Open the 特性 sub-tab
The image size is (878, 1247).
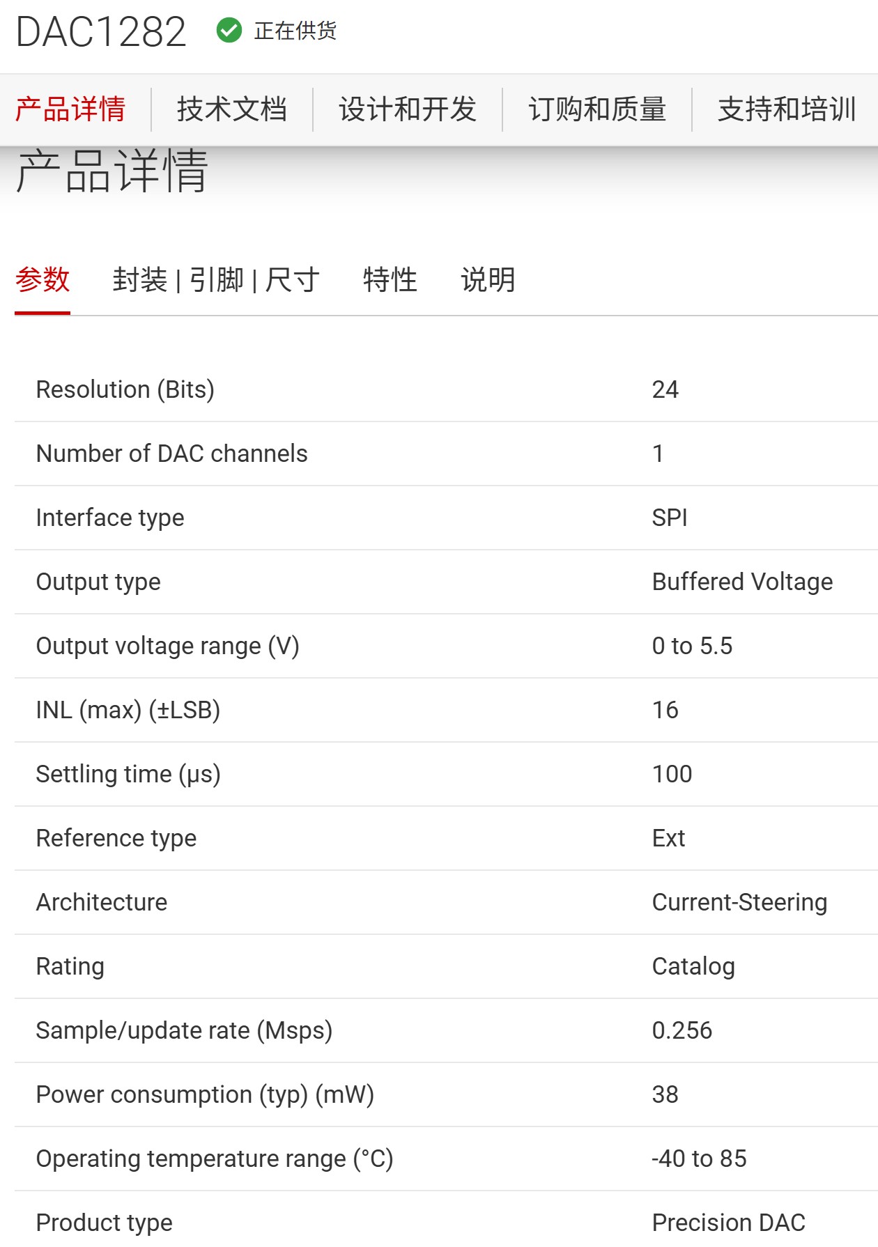click(x=389, y=280)
